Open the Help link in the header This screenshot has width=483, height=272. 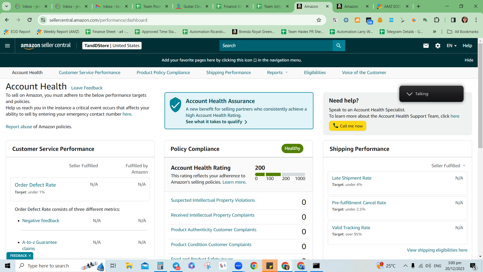(467, 46)
